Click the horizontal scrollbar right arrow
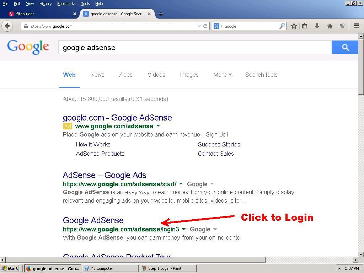364x273 pixels. 355,260
